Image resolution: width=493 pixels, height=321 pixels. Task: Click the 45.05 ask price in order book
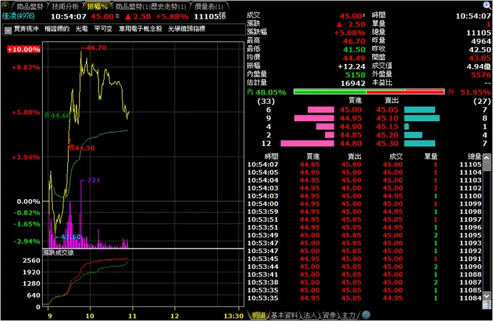point(387,110)
